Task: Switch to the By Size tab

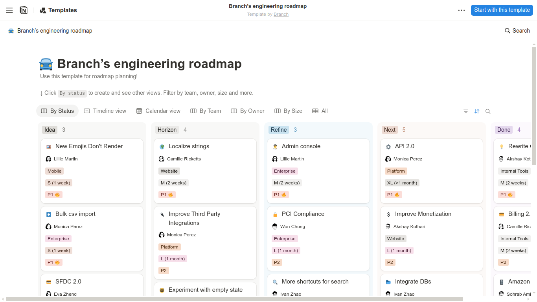Action: 289,111
